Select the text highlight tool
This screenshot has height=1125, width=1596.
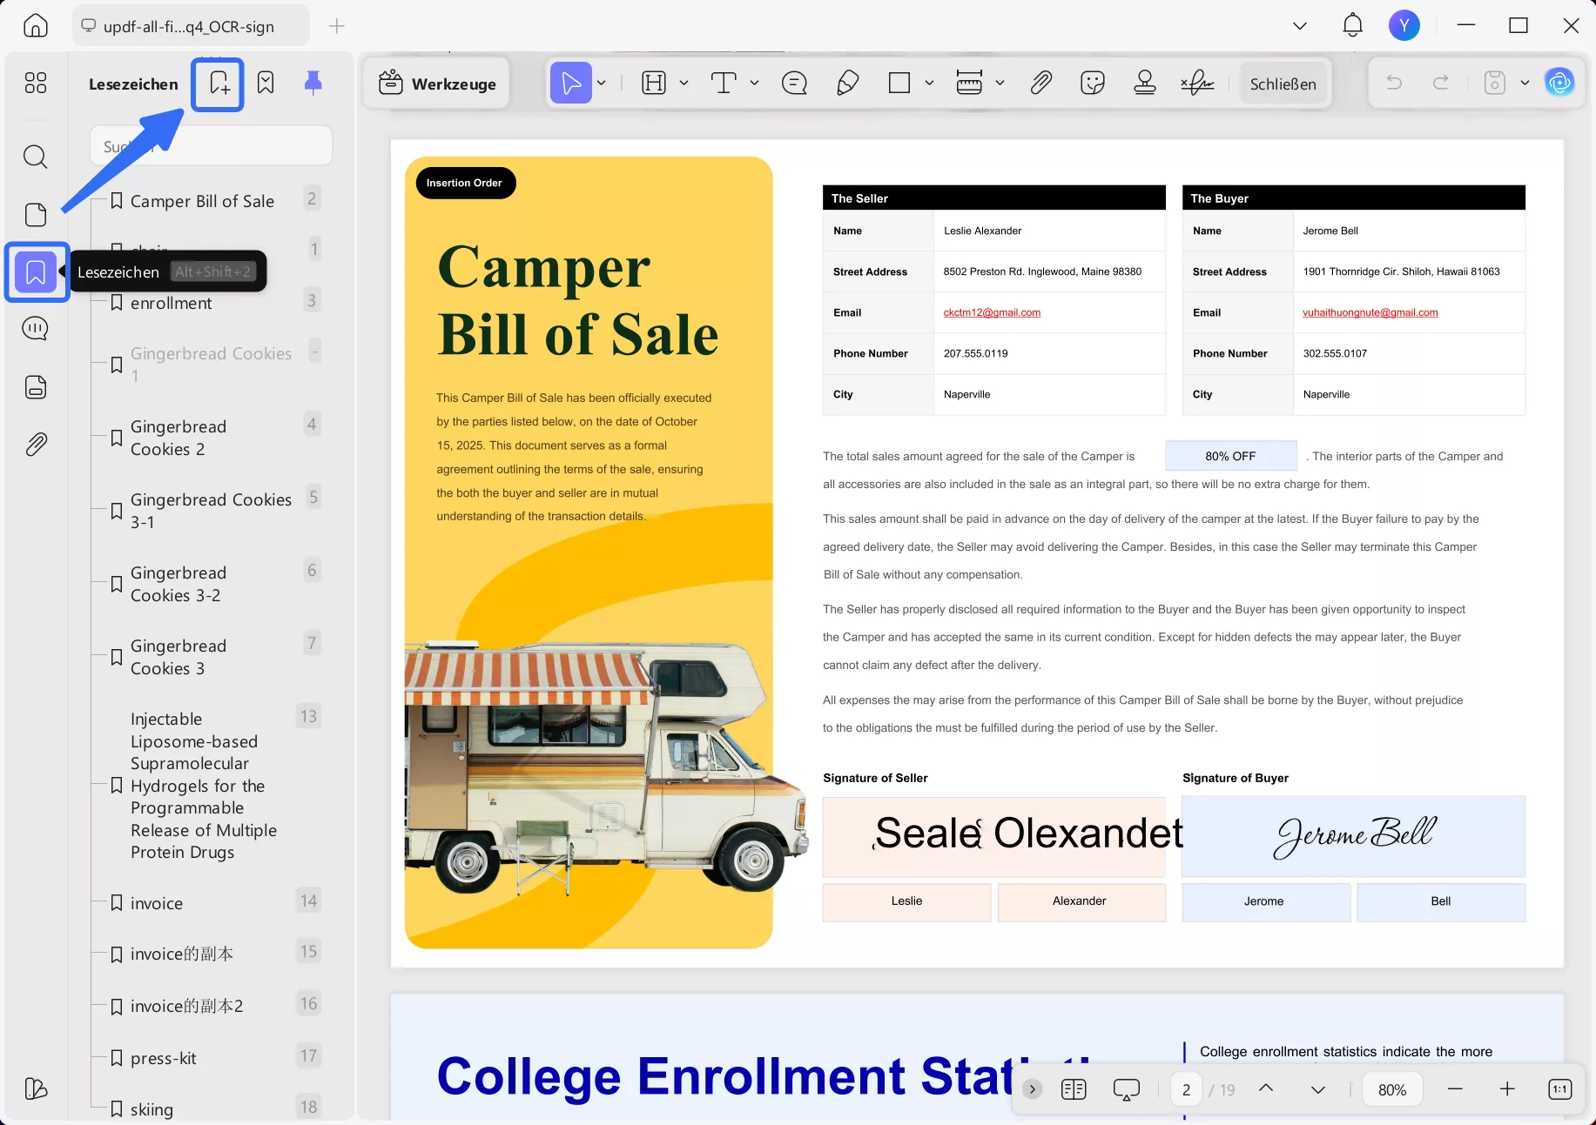click(654, 84)
